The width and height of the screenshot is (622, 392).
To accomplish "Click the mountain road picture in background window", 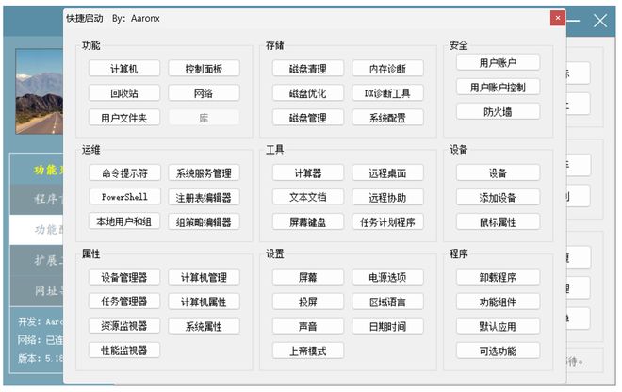I will [40, 91].
